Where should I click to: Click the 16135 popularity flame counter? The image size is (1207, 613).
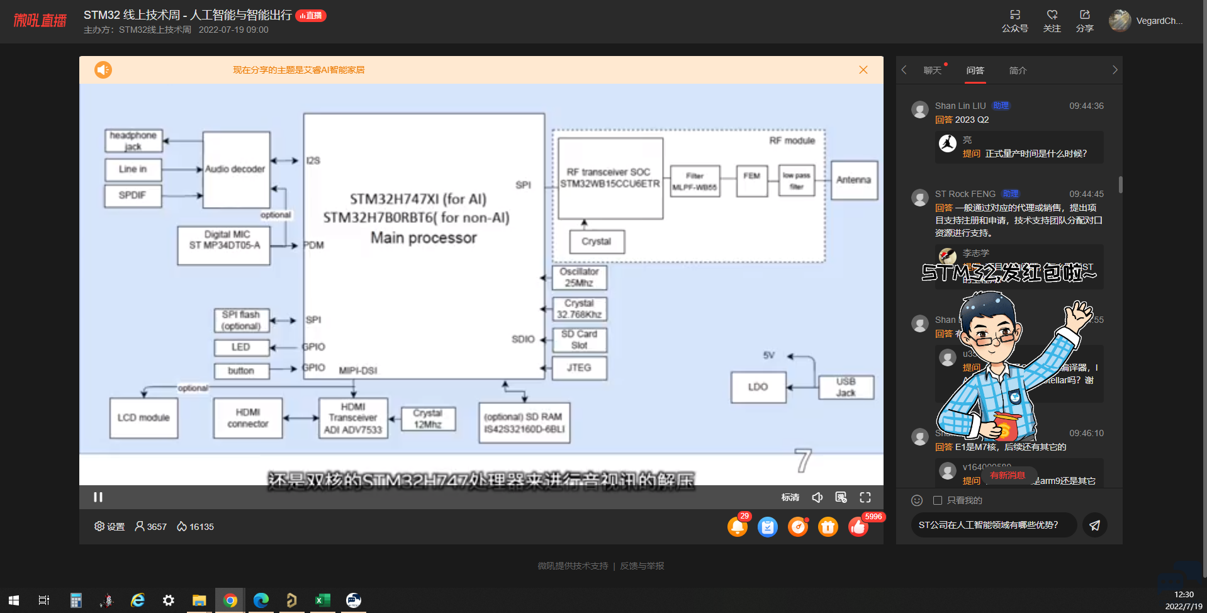(195, 527)
